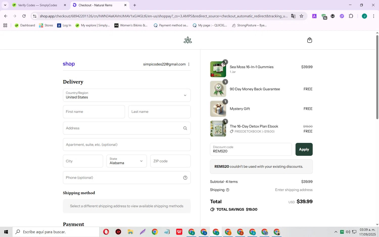Open My explore | Simply... bookmark

(x=92, y=25)
